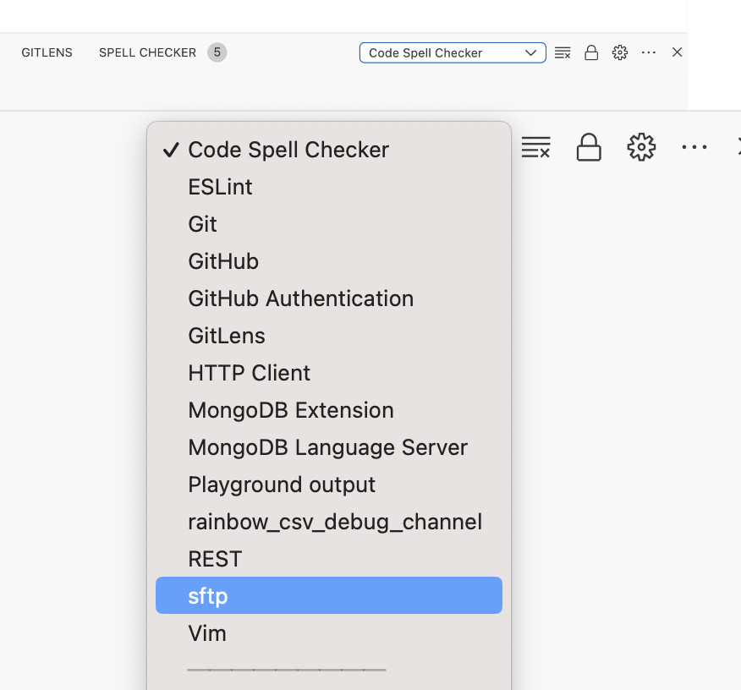
Task: Pick GitHub Authentication from the list
Action: point(300,298)
